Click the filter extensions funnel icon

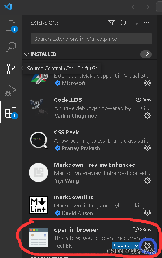click(x=111, y=23)
